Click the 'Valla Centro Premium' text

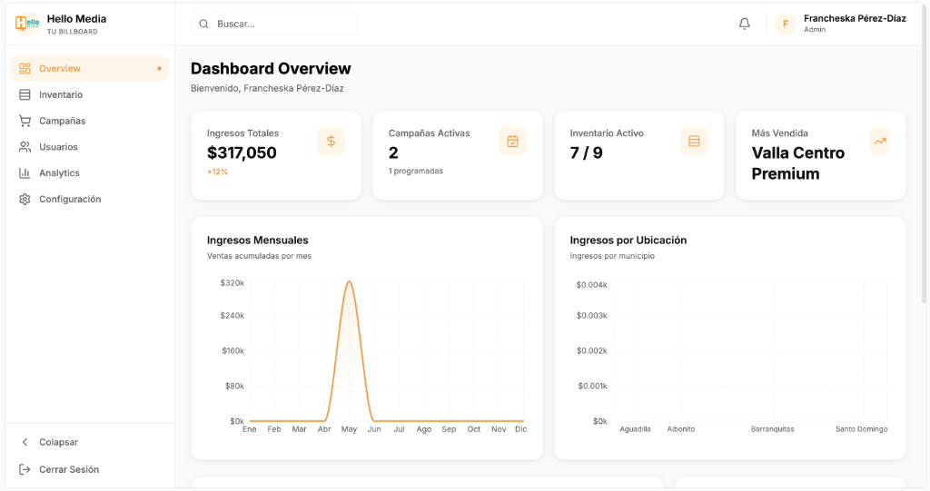click(797, 163)
